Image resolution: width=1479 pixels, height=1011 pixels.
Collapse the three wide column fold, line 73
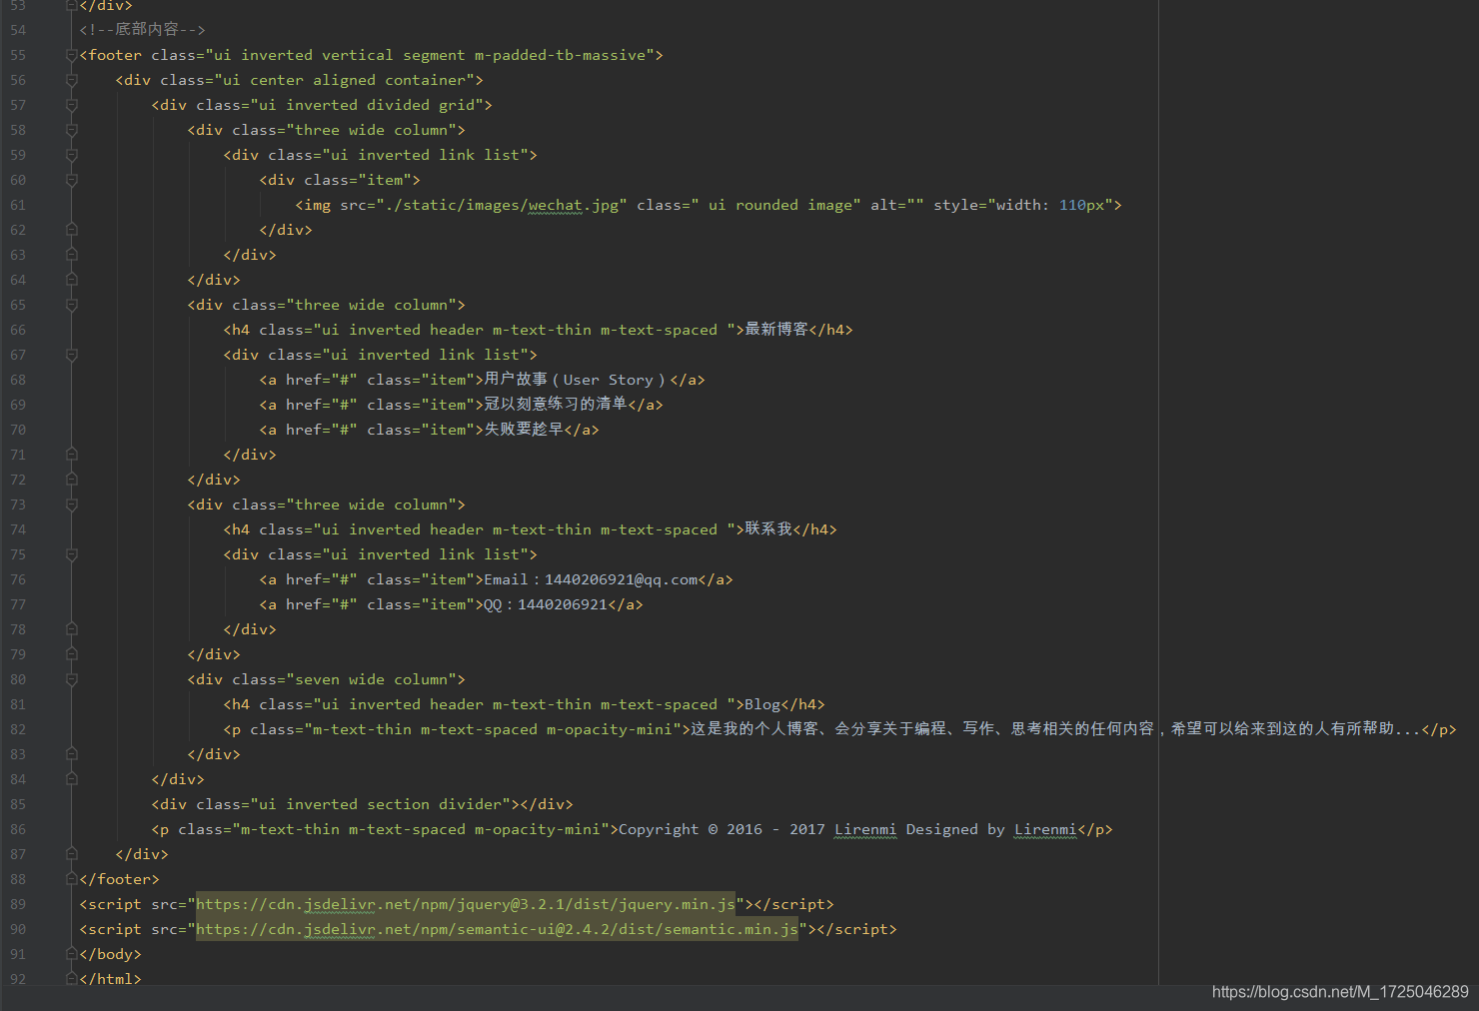(72, 505)
